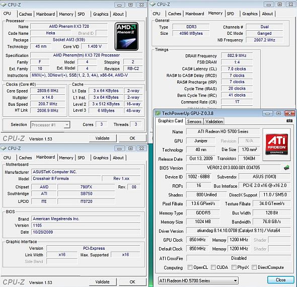Click top-right Memory CPU-Z window title icon
This screenshot has height=287, width=297.
click(x=153, y=5)
